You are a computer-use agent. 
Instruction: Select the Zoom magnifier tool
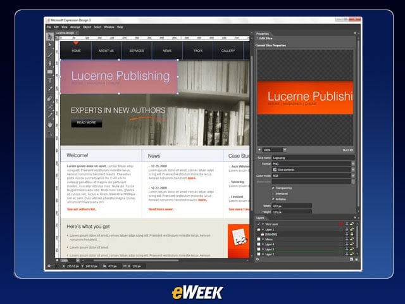(x=50, y=134)
